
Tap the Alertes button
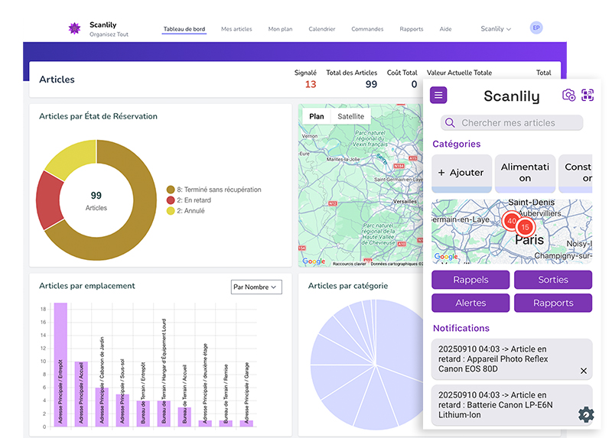(470, 303)
